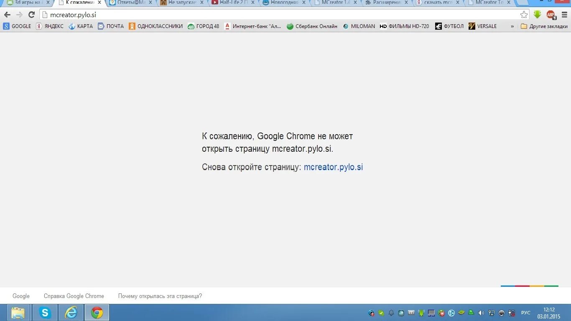This screenshot has width=571, height=321.
Task: Open the ОДНОКЛАССНИКИ bookmark
Action: (156, 26)
